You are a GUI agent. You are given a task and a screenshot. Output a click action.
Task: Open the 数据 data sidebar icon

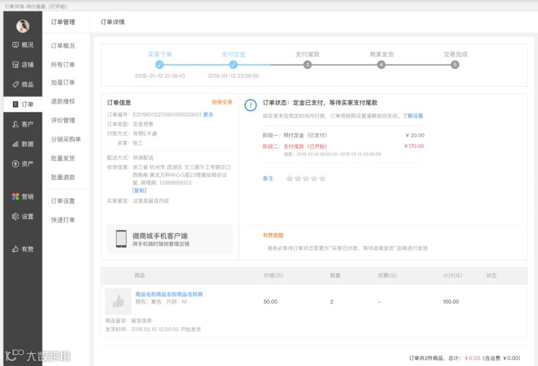tap(16, 144)
